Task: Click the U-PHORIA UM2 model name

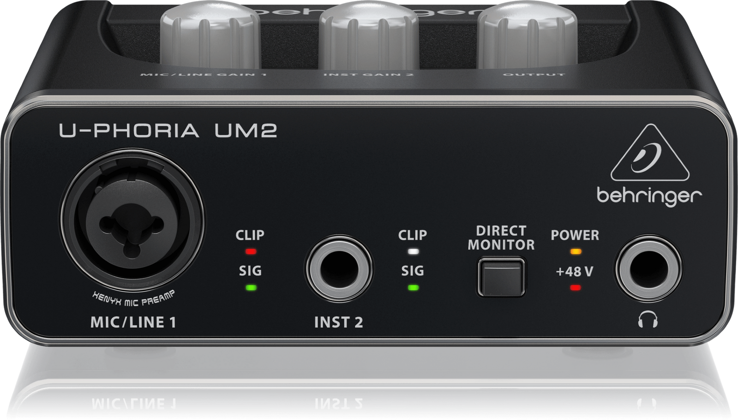Action: pyautogui.click(x=168, y=130)
